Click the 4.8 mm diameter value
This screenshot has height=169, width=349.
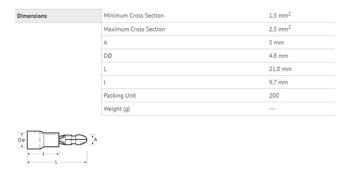pos(279,56)
